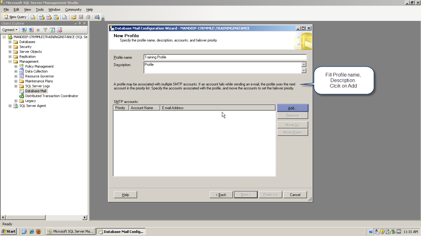Click the wizard Help button
The height and width of the screenshot is (236, 421).
(x=125, y=195)
